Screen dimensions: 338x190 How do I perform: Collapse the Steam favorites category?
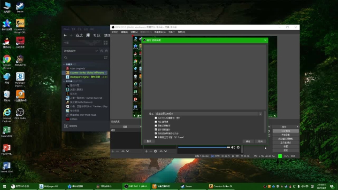pyautogui.click(x=64, y=64)
